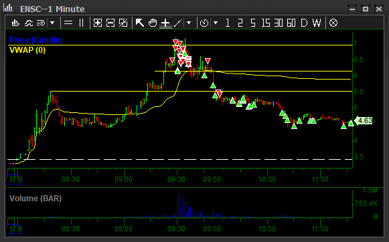Image resolution: width=389 pixels, height=242 pixels.
Task: Click the line study indicator icon
Action: 29,23
